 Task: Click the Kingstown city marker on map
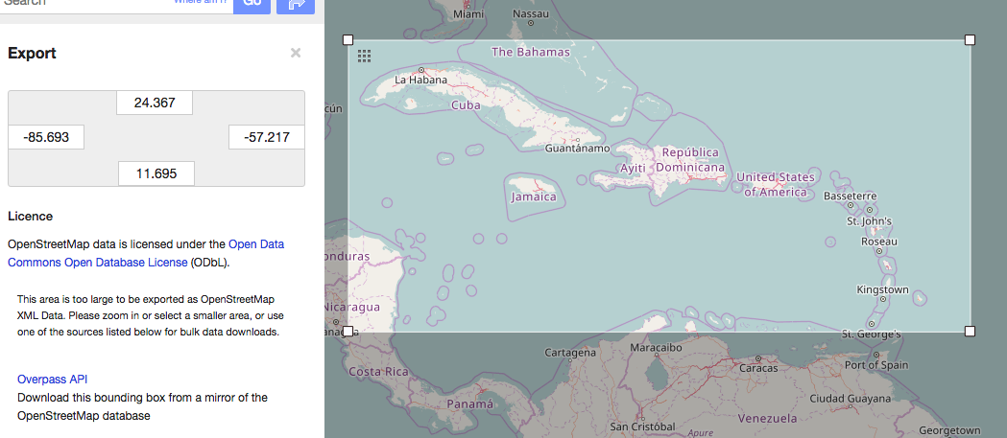tap(881, 300)
